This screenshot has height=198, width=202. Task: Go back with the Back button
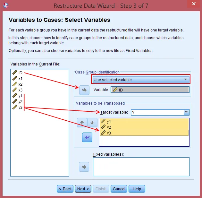click(x=65, y=189)
